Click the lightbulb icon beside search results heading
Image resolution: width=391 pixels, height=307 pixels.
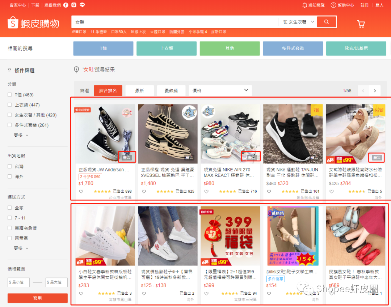point(76,70)
